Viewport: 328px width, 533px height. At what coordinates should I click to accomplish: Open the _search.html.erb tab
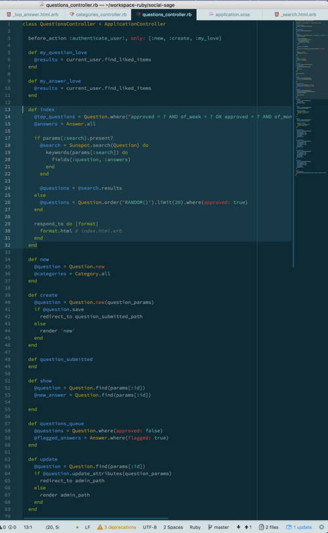point(295,14)
